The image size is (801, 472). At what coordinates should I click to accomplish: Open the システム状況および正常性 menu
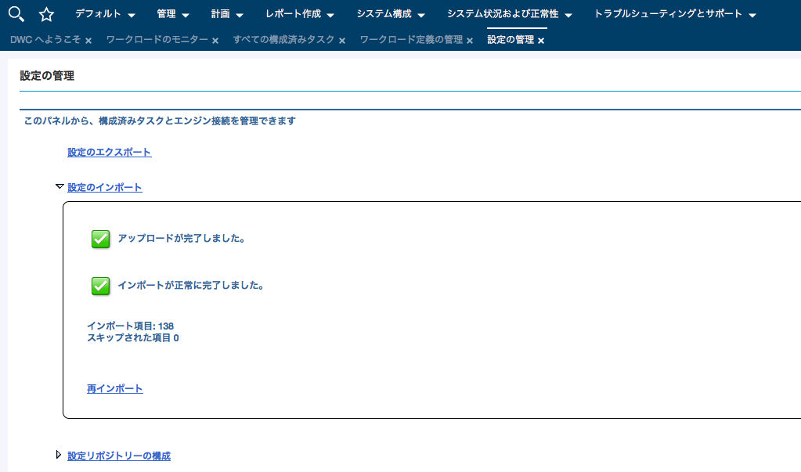(505, 14)
